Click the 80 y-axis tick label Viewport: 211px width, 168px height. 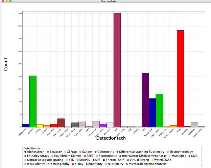20,102
